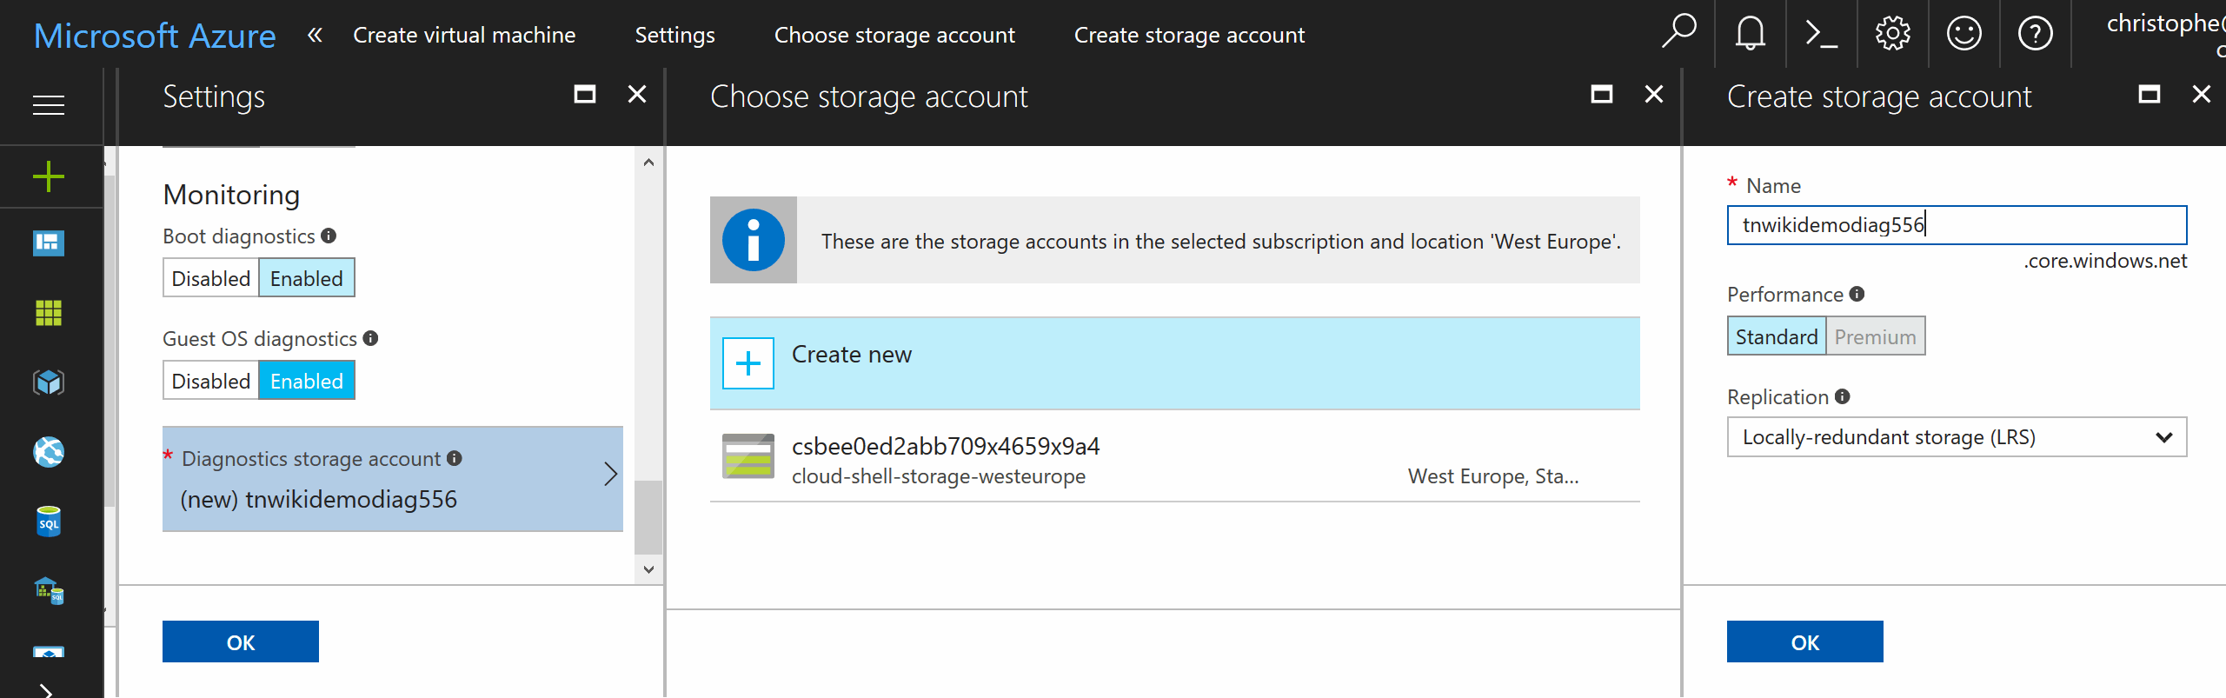The width and height of the screenshot is (2226, 698).
Task: Open SQL data warehouse icon in the sidebar
Action: pos(49,591)
